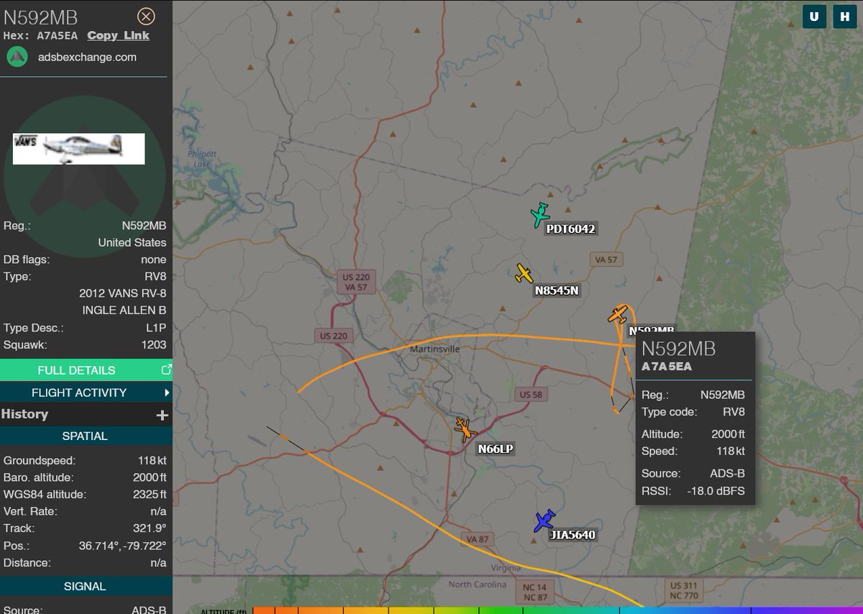Select the N592MB orange aircraft icon
This screenshot has width=863, height=614.
tap(618, 314)
